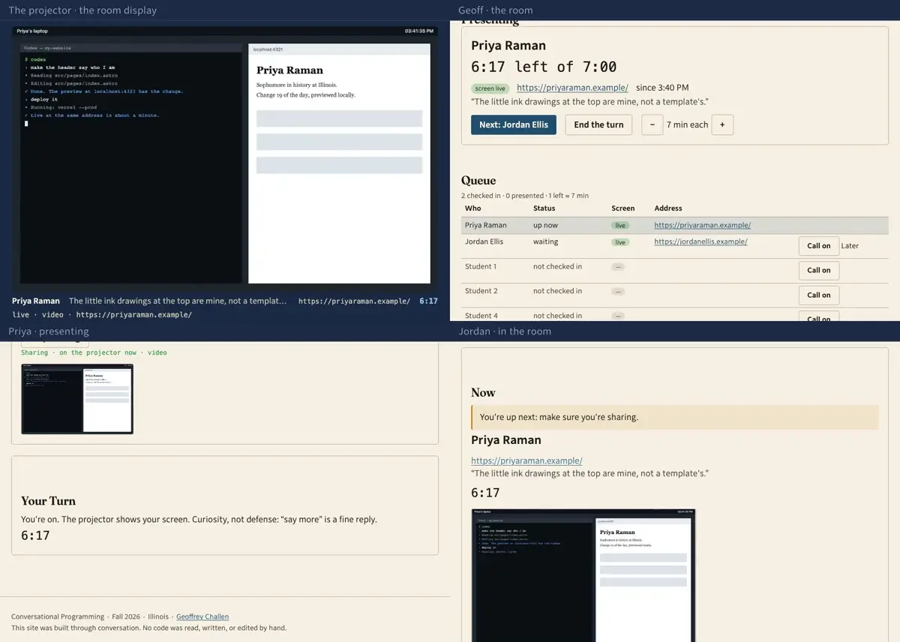Open the Geoffrey Challen footer link

202,616
